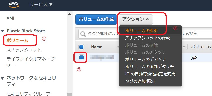Click the ボリュームの作成 button

click(96, 19)
